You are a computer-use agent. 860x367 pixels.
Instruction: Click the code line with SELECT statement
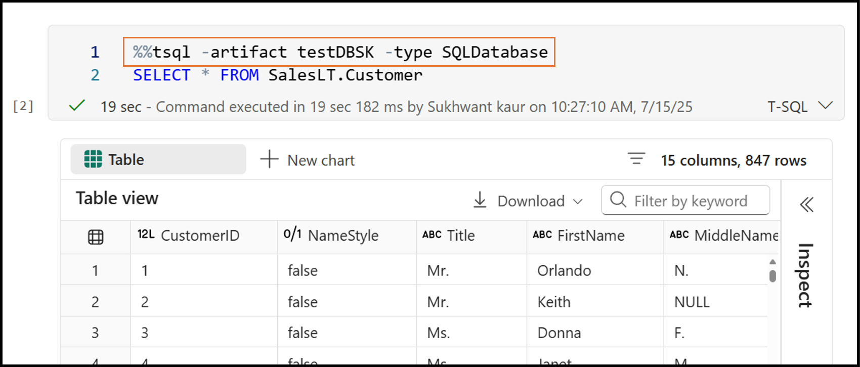(x=277, y=75)
